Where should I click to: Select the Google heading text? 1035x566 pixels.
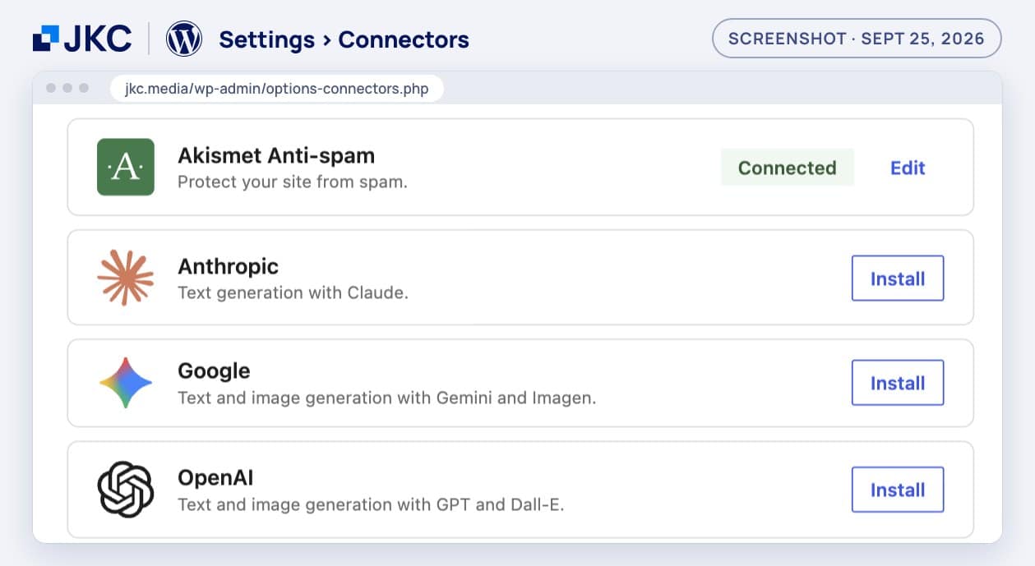coord(214,371)
